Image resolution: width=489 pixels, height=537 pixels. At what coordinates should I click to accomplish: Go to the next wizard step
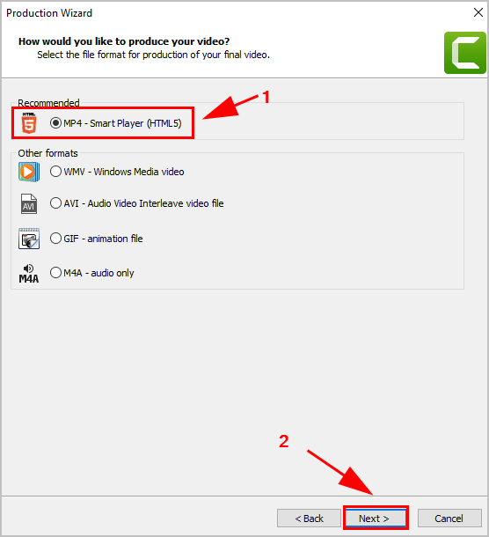(376, 519)
